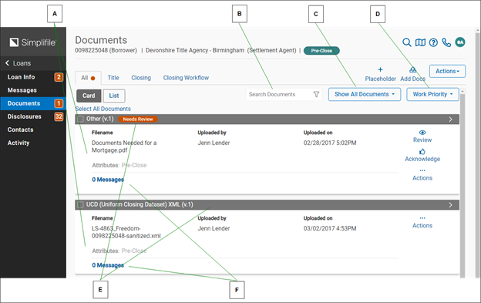This screenshot has width=481, height=303.
Task: Open the Work Priority dropdown
Action: click(432, 95)
